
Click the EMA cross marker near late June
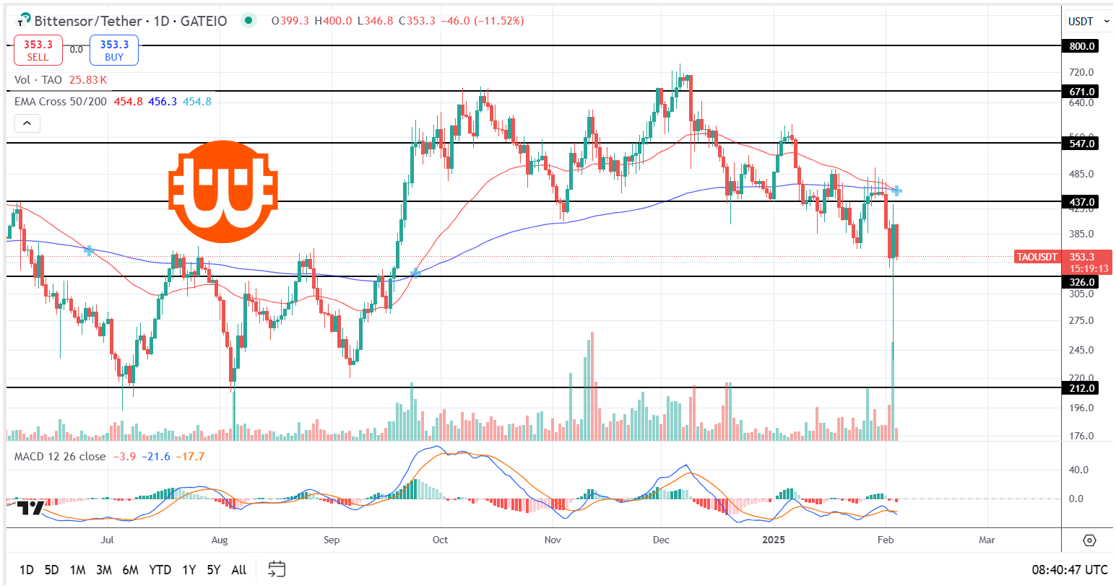coord(89,250)
